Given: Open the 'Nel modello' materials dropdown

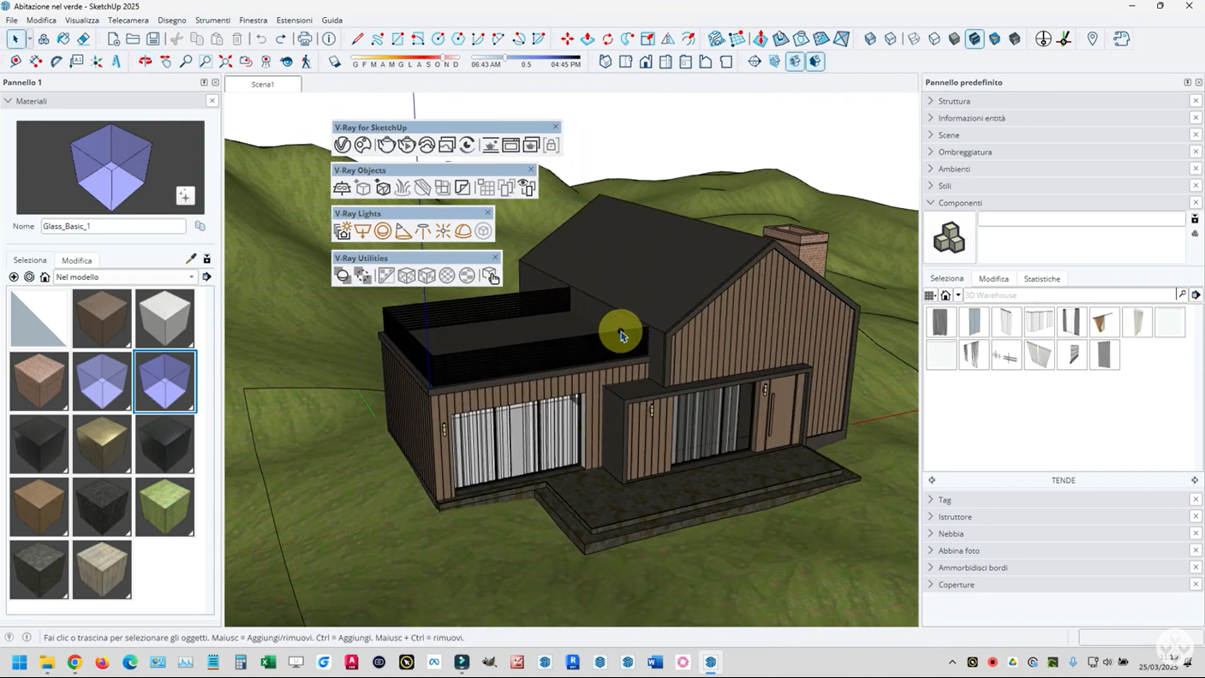Looking at the screenshot, I should coord(126,277).
